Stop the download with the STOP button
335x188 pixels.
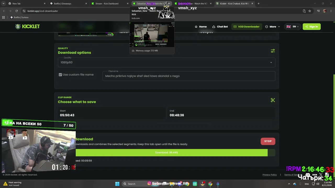pos(268,141)
